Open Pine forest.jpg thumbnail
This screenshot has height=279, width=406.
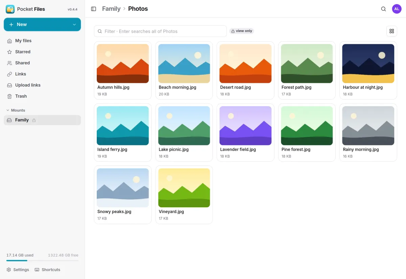pyautogui.click(x=307, y=126)
